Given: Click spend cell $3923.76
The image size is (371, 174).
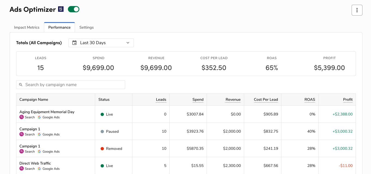Looking at the screenshot, I should 195,132.
